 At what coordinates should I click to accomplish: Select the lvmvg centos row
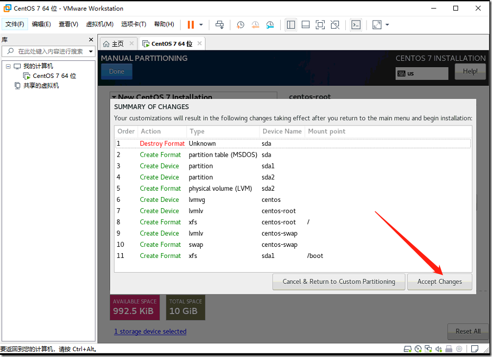click(293, 200)
